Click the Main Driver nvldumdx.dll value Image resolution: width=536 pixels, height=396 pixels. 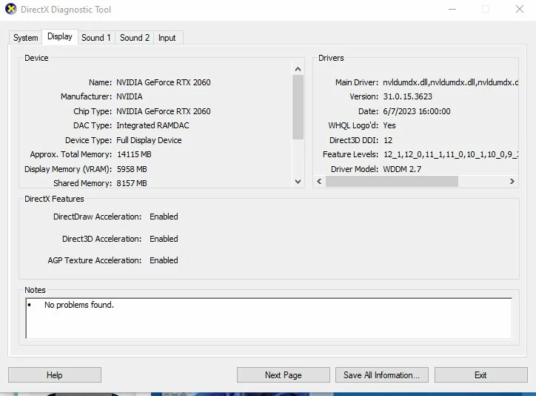click(x=451, y=82)
